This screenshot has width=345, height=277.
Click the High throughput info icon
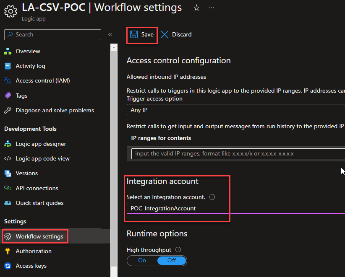pos(178,250)
